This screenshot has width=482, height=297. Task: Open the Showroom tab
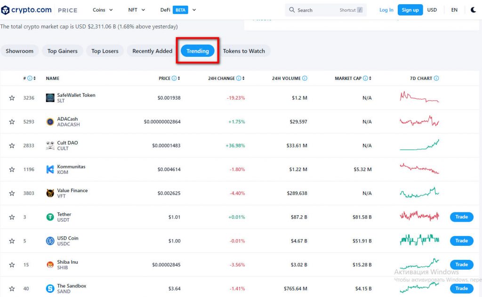click(20, 51)
